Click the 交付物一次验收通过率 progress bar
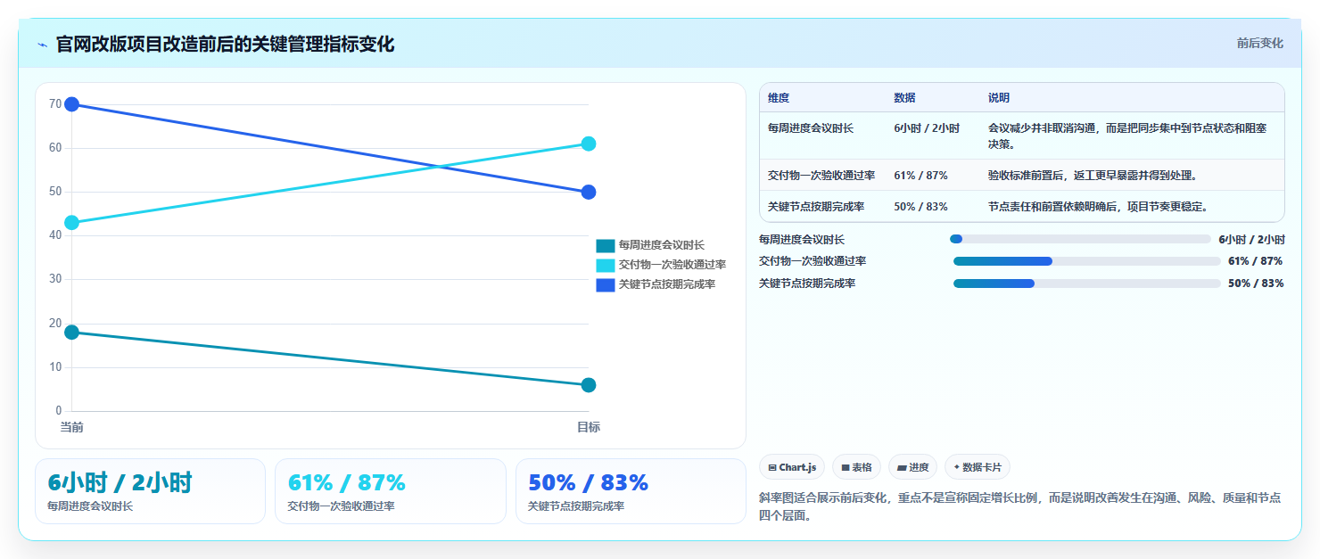1320x559 pixels. pyautogui.click(x=1087, y=261)
